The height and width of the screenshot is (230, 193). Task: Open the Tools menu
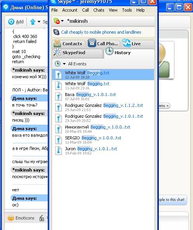click(127, 10)
